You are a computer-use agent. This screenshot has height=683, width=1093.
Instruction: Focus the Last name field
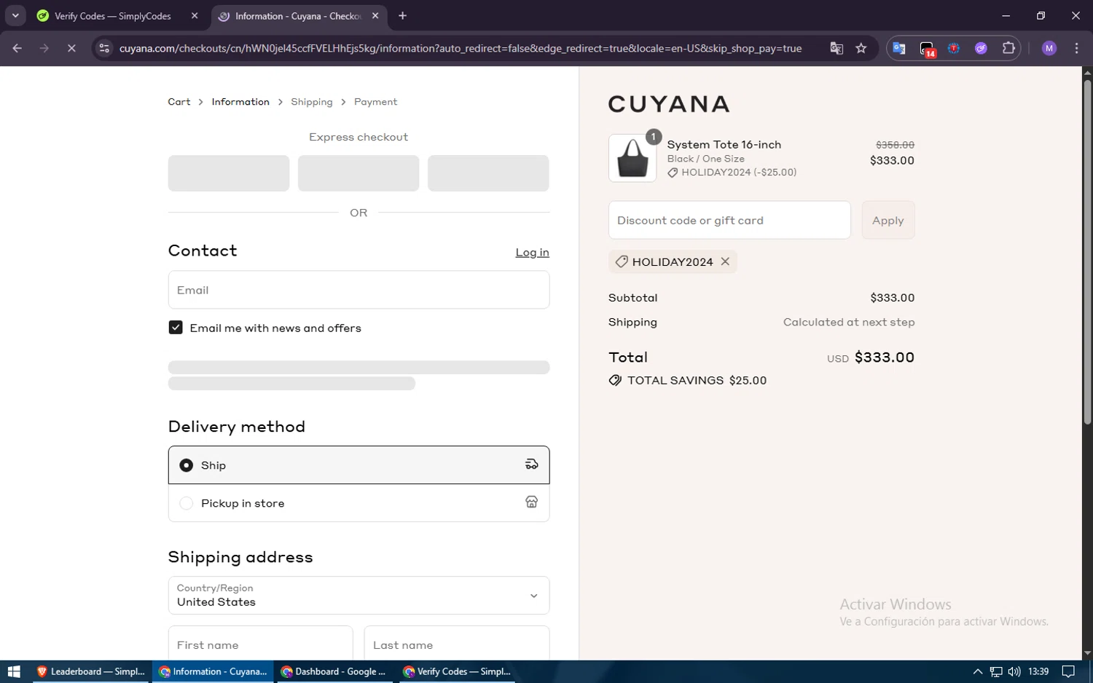(x=457, y=644)
